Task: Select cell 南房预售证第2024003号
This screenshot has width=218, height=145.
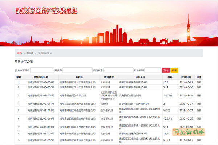Action: 41,82
